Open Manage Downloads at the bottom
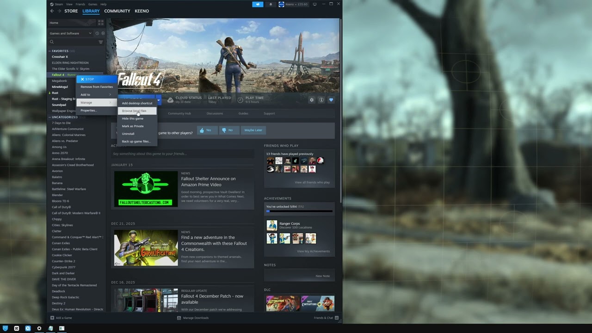Viewport: 592px width, 333px height. pyautogui.click(x=193, y=318)
